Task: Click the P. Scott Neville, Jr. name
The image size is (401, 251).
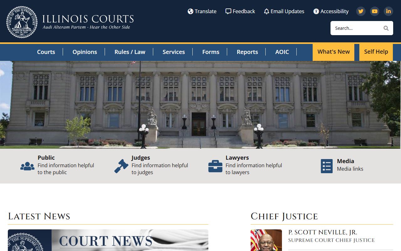Action: pos(323,232)
